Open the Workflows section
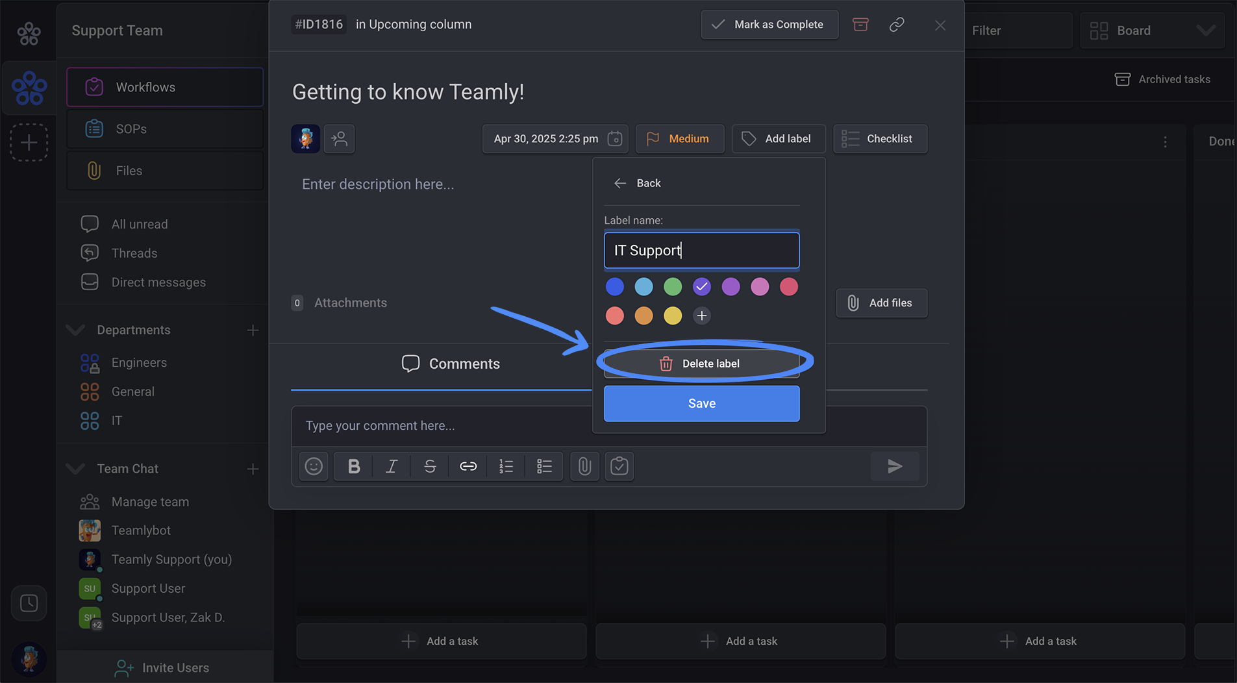The height and width of the screenshot is (683, 1237). click(x=165, y=87)
